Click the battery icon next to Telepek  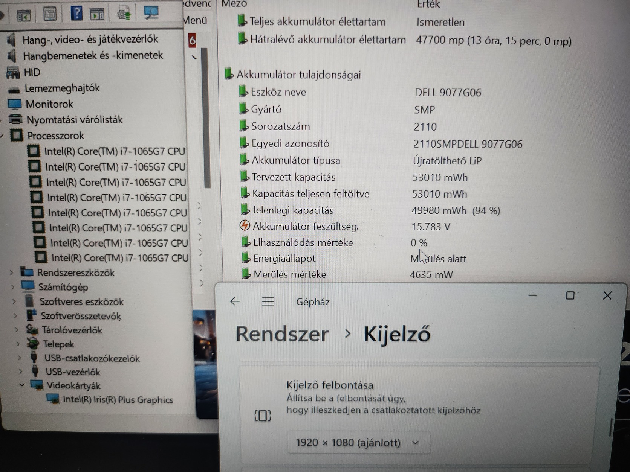(33, 344)
